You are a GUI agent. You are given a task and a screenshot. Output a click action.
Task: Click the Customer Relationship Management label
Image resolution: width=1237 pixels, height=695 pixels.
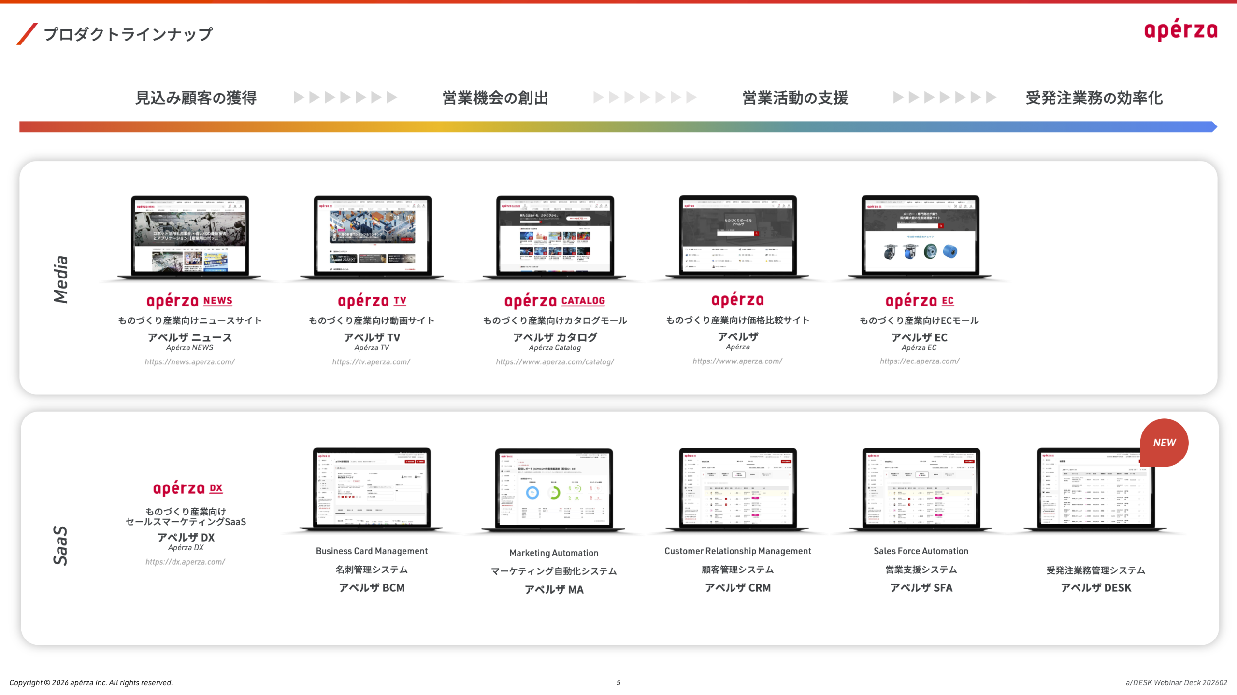tap(737, 551)
